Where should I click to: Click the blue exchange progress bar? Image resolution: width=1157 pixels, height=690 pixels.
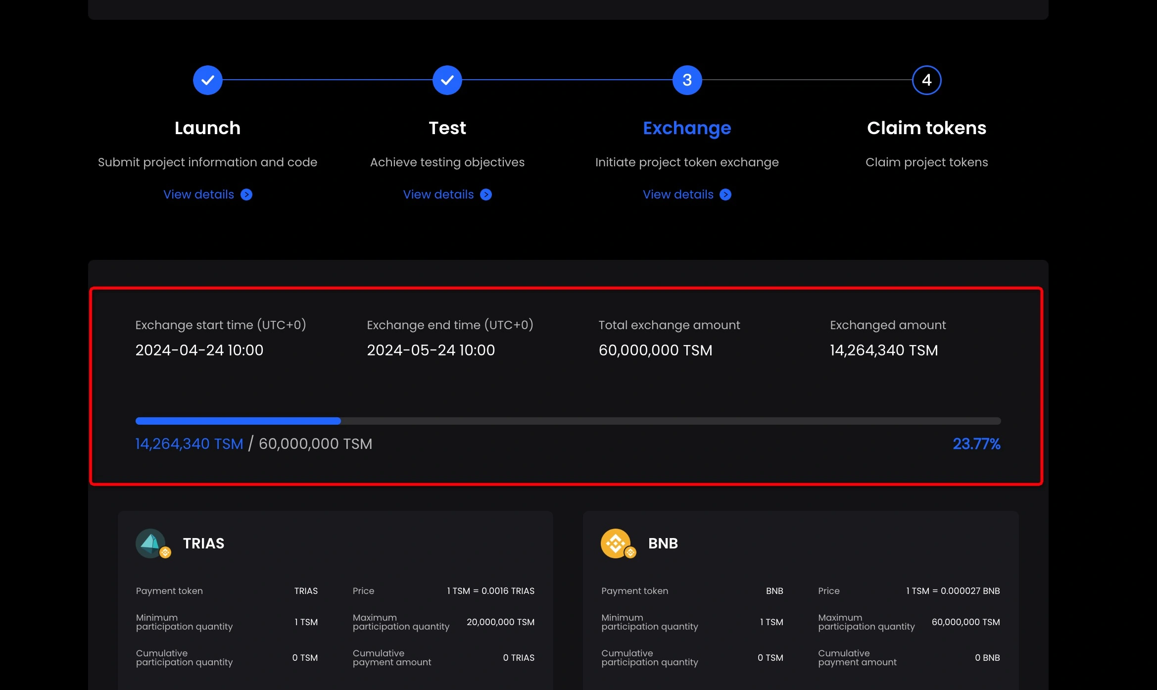[x=238, y=421]
